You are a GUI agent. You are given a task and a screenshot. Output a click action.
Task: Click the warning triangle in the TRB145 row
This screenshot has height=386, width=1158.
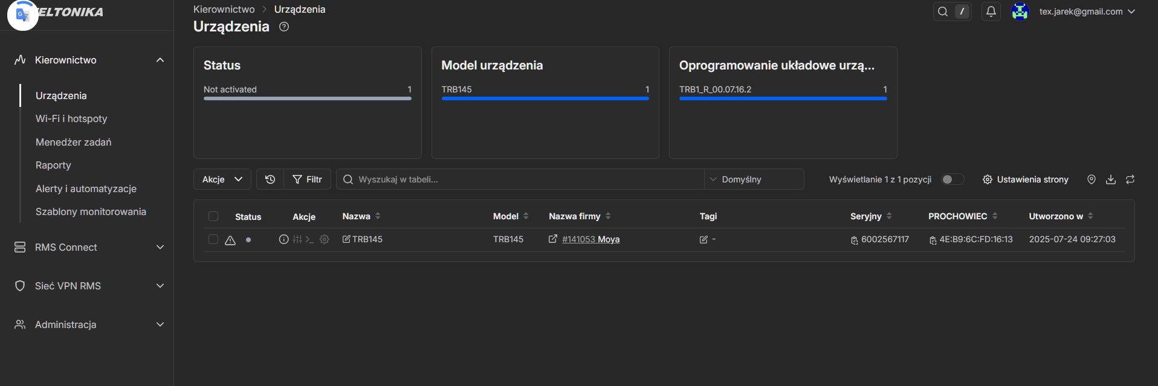[230, 240]
